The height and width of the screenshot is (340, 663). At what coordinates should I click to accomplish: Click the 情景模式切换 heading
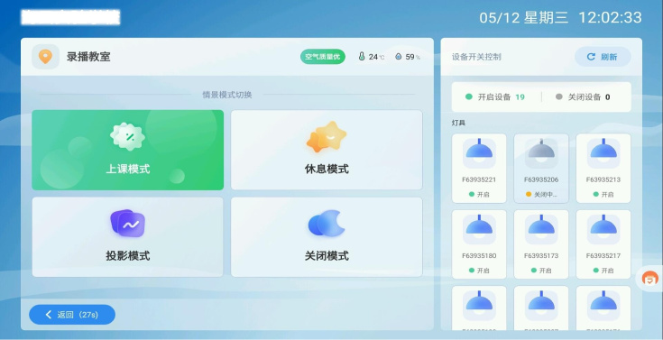coord(227,95)
